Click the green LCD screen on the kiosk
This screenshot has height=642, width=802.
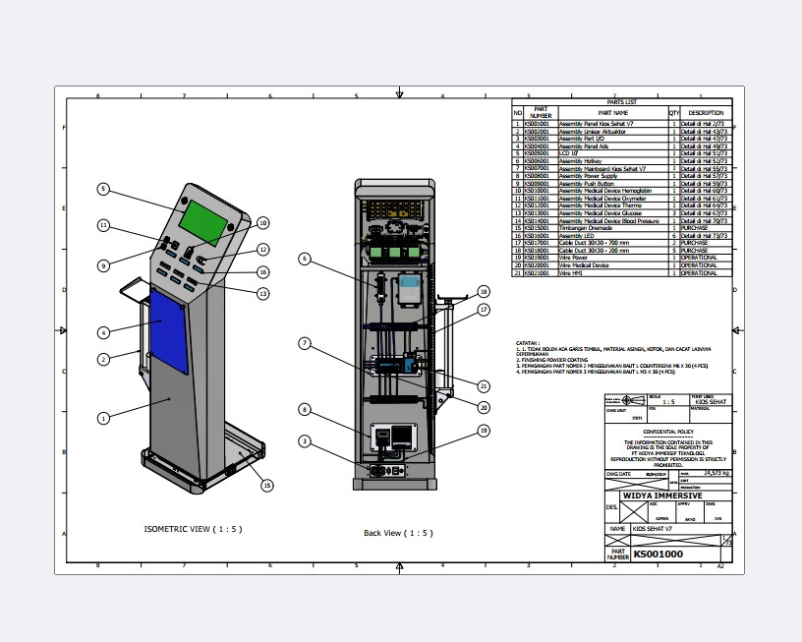pos(203,222)
